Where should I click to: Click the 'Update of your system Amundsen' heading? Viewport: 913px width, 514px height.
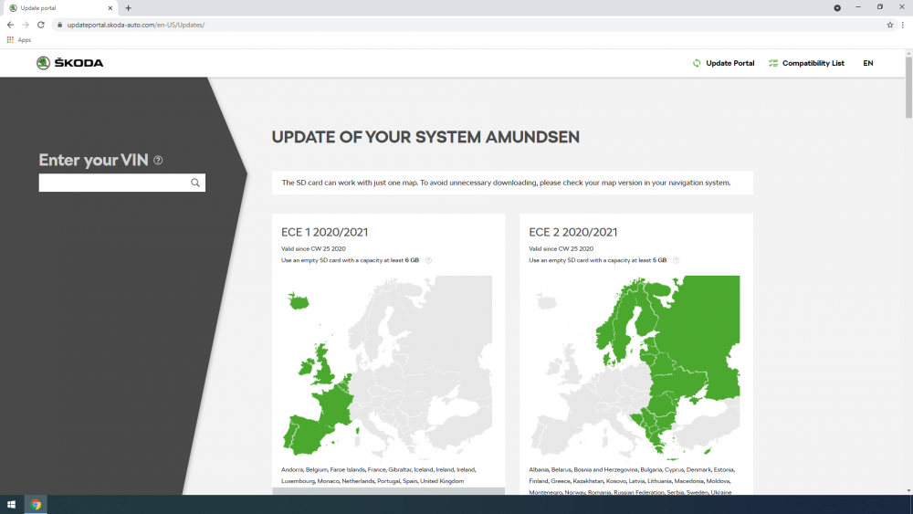click(425, 137)
